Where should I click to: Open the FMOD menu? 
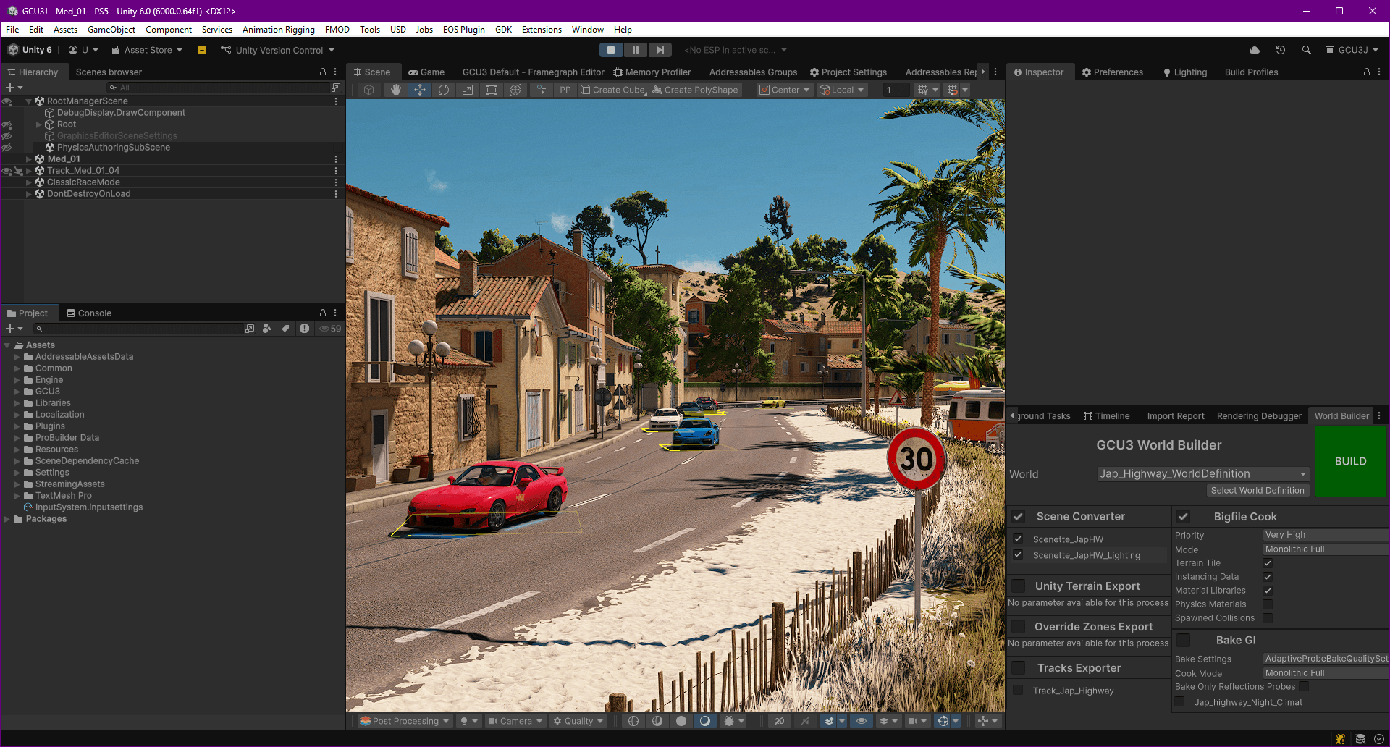coord(337,30)
